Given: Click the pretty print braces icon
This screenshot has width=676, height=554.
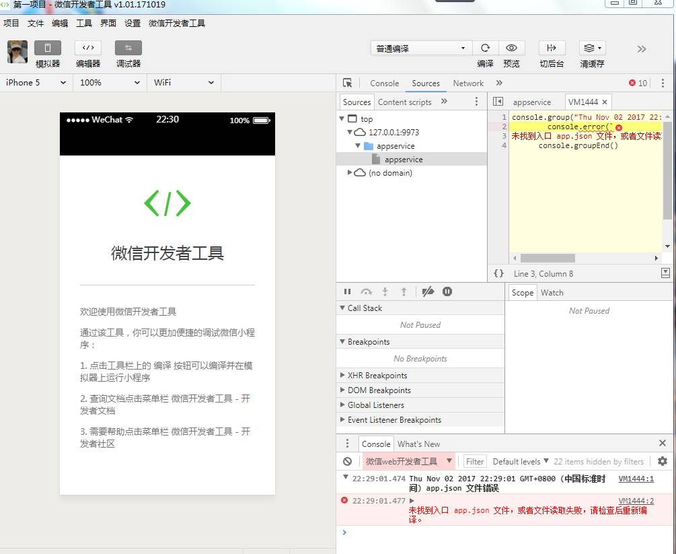Looking at the screenshot, I should coord(498,273).
